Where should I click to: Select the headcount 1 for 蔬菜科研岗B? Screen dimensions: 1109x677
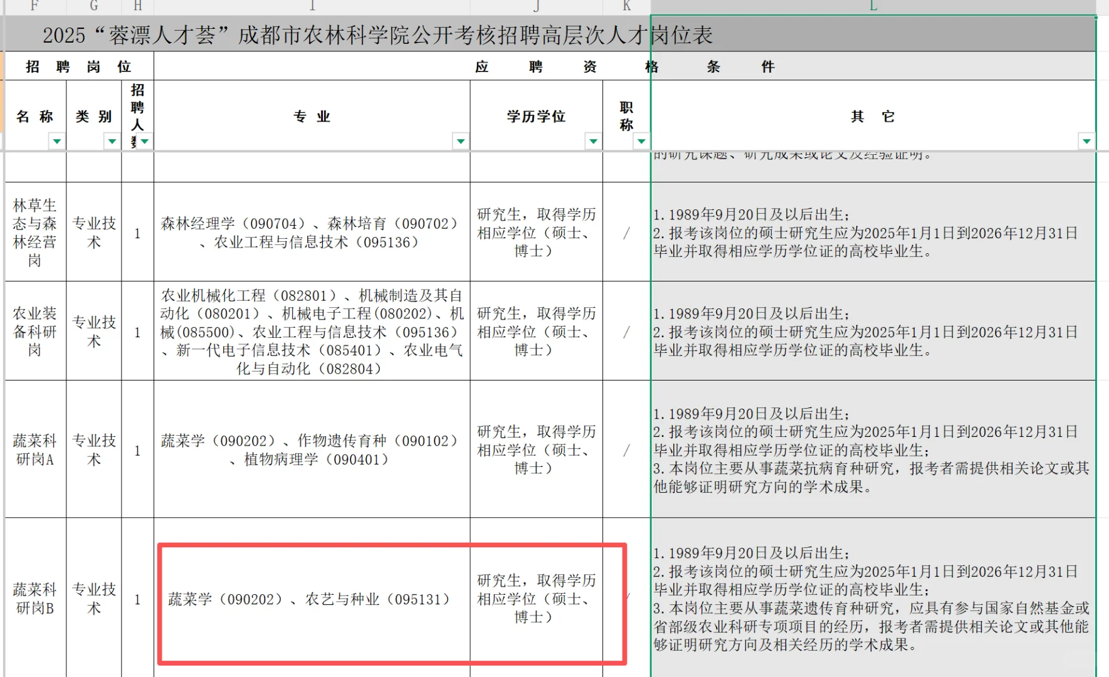(x=137, y=598)
